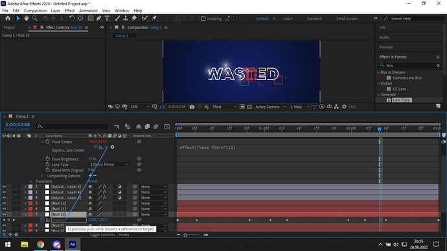Select the Horizontal Type tool
The height and width of the screenshot is (251, 447).
pyautogui.click(x=107, y=19)
